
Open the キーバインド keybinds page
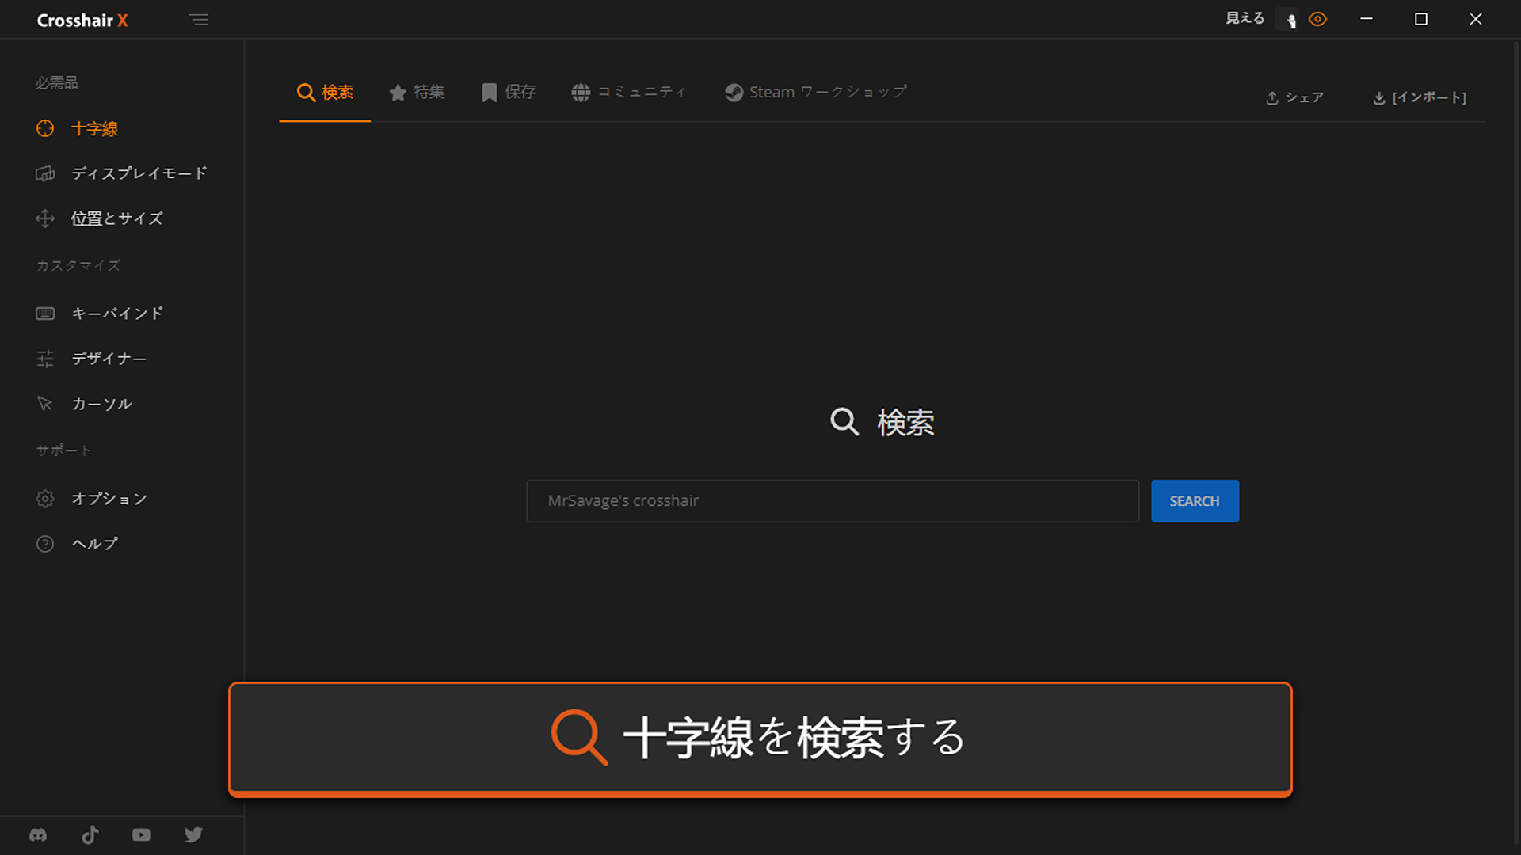pos(99,313)
